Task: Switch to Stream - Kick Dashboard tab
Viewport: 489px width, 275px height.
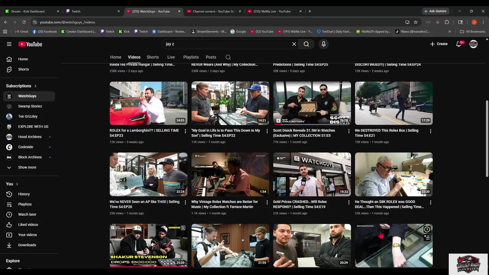Action: pyautogui.click(x=32, y=11)
